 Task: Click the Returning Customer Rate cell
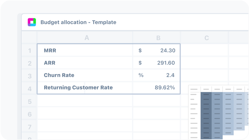[85, 88]
